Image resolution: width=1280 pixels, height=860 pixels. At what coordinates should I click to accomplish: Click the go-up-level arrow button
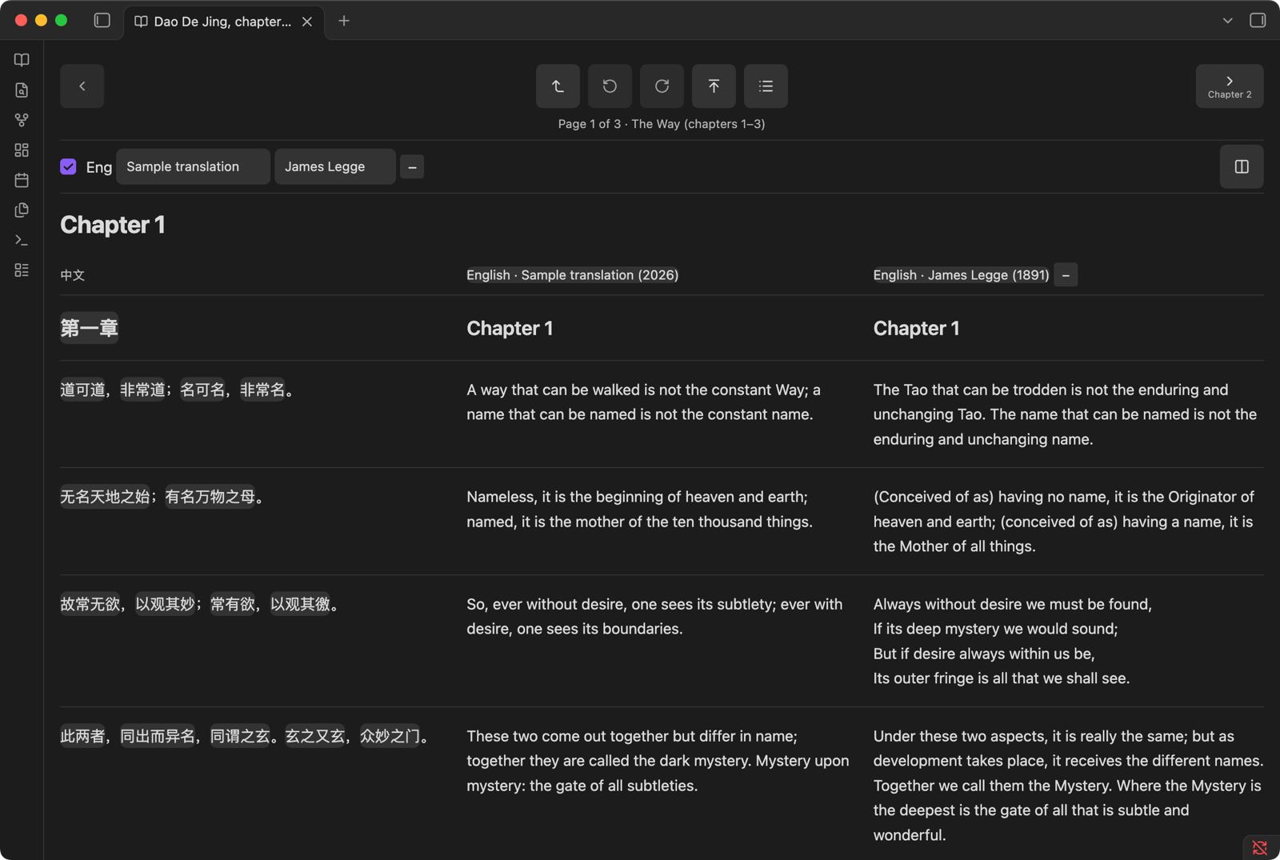[558, 86]
